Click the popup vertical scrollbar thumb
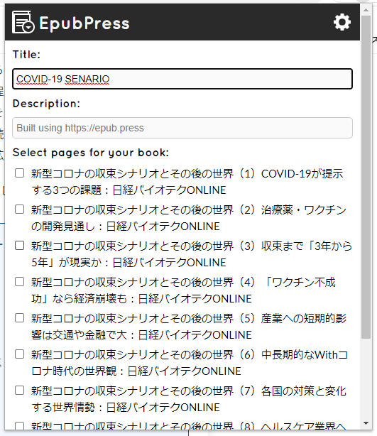 366,177
